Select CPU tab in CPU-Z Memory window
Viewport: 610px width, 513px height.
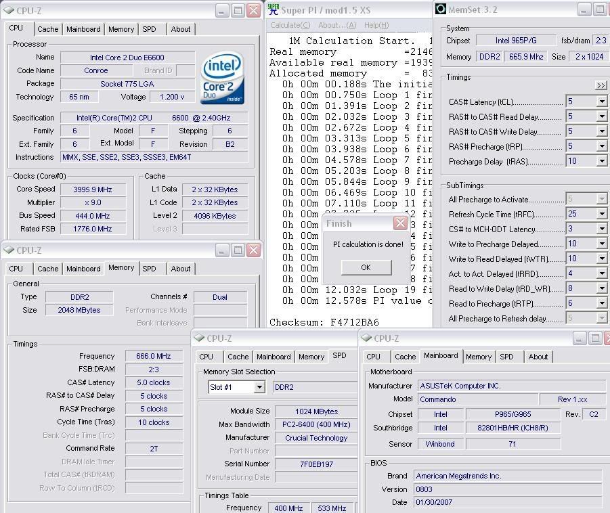point(16,269)
